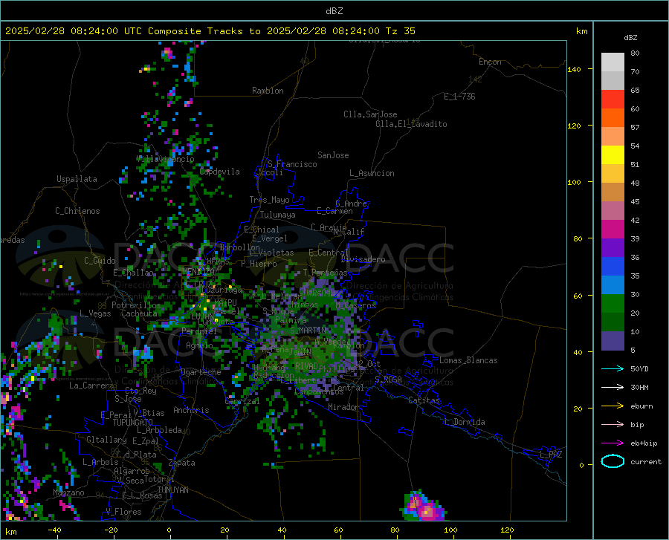Click the magenta eb+bip arrow icon

[613, 443]
